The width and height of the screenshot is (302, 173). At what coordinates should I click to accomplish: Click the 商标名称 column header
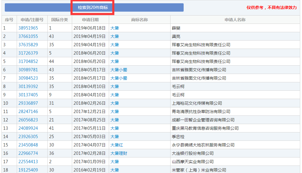click(140, 20)
